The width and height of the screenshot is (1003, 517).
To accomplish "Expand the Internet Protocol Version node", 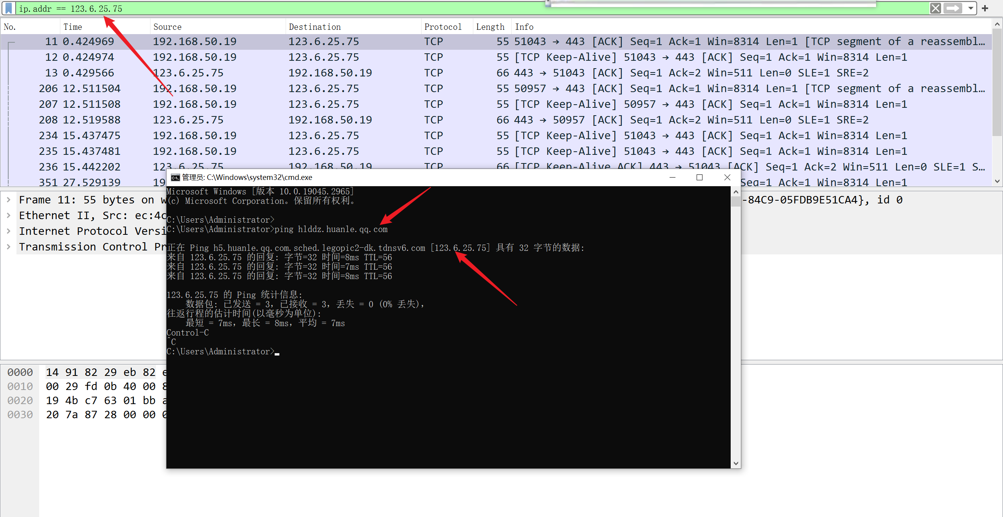I will pyautogui.click(x=9, y=231).
